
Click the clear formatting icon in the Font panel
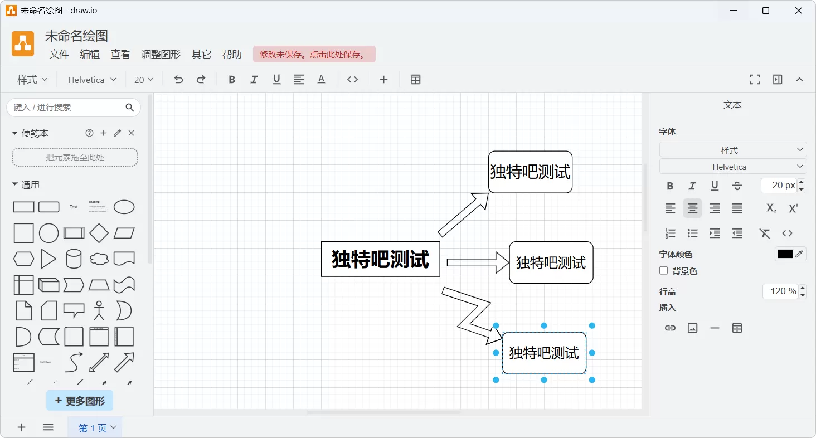click(x=764, y=233)
